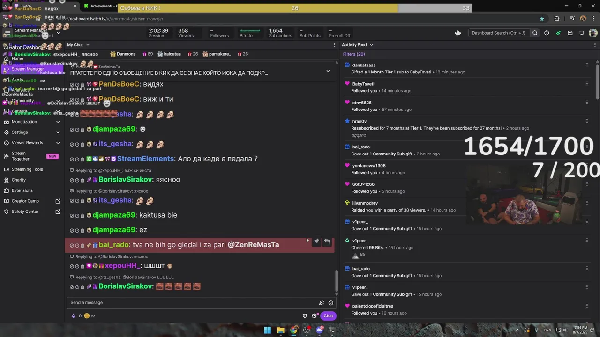Screen dimensions: 600x337
Task: Open the Chrome three-dot menu
Action: pos(593,19)
